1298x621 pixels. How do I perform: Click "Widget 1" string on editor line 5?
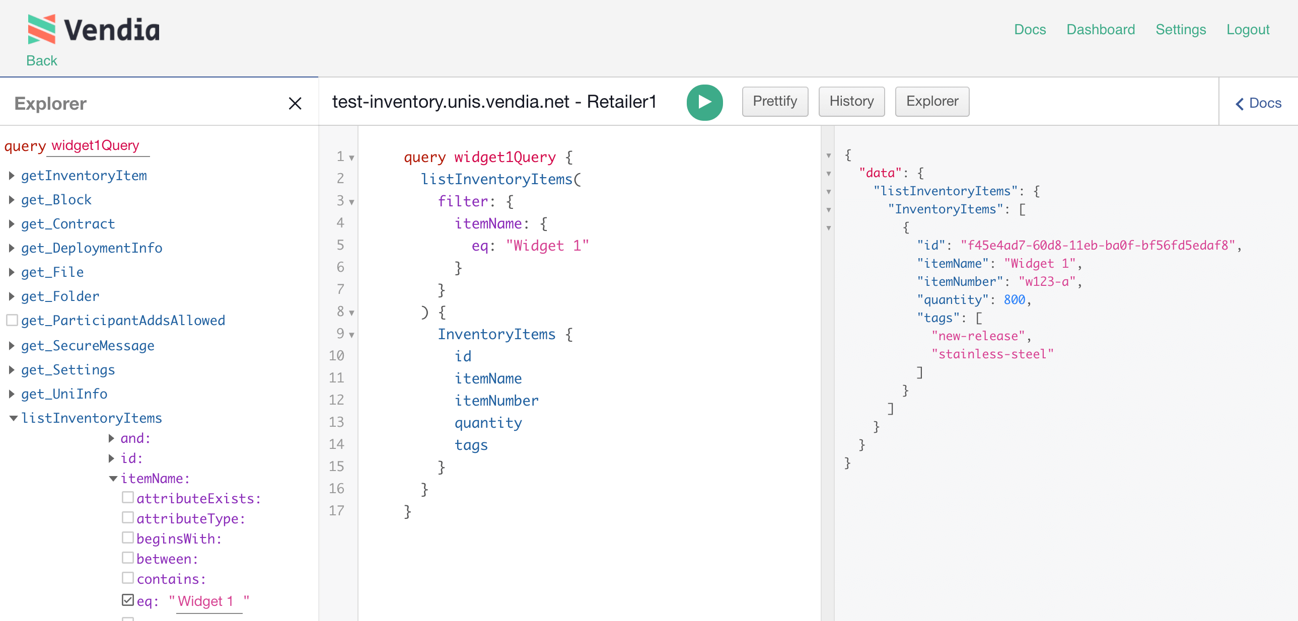point(547,246)
